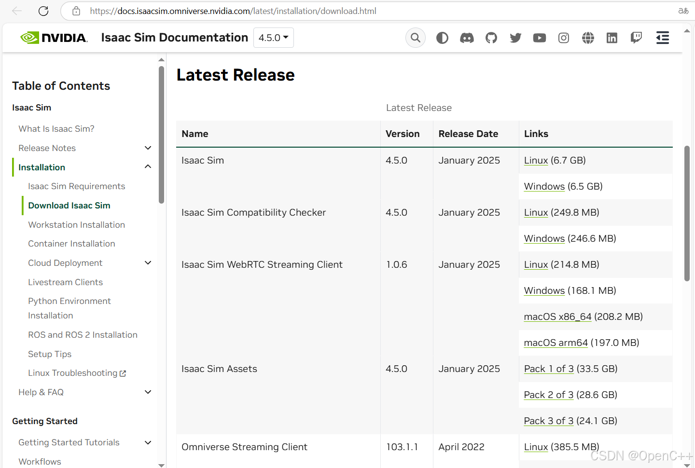Download Isaac Sim Linux (6.7 GB)
The height and width of the screenshot is (468, 695).
click(x=536, y=160)
